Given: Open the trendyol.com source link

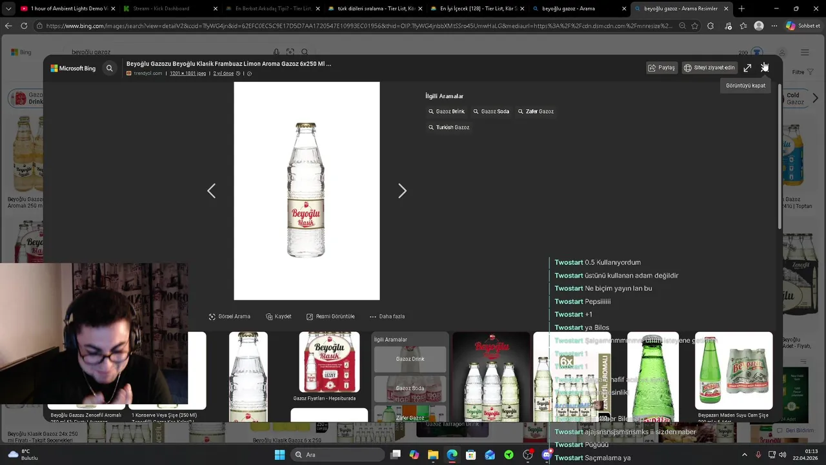Looking at the screenshot, I should click(x=148, y=74).
